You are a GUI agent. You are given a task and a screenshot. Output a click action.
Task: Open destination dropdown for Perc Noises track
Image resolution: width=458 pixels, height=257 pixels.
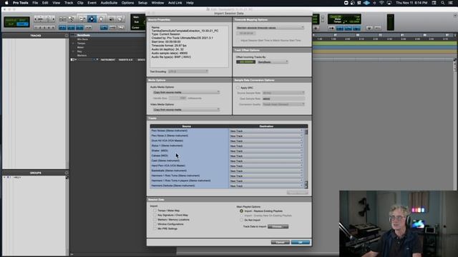pos(266,131)
